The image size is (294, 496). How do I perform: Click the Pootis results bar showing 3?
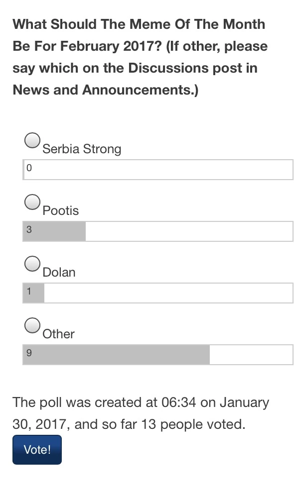click(157, 231)
